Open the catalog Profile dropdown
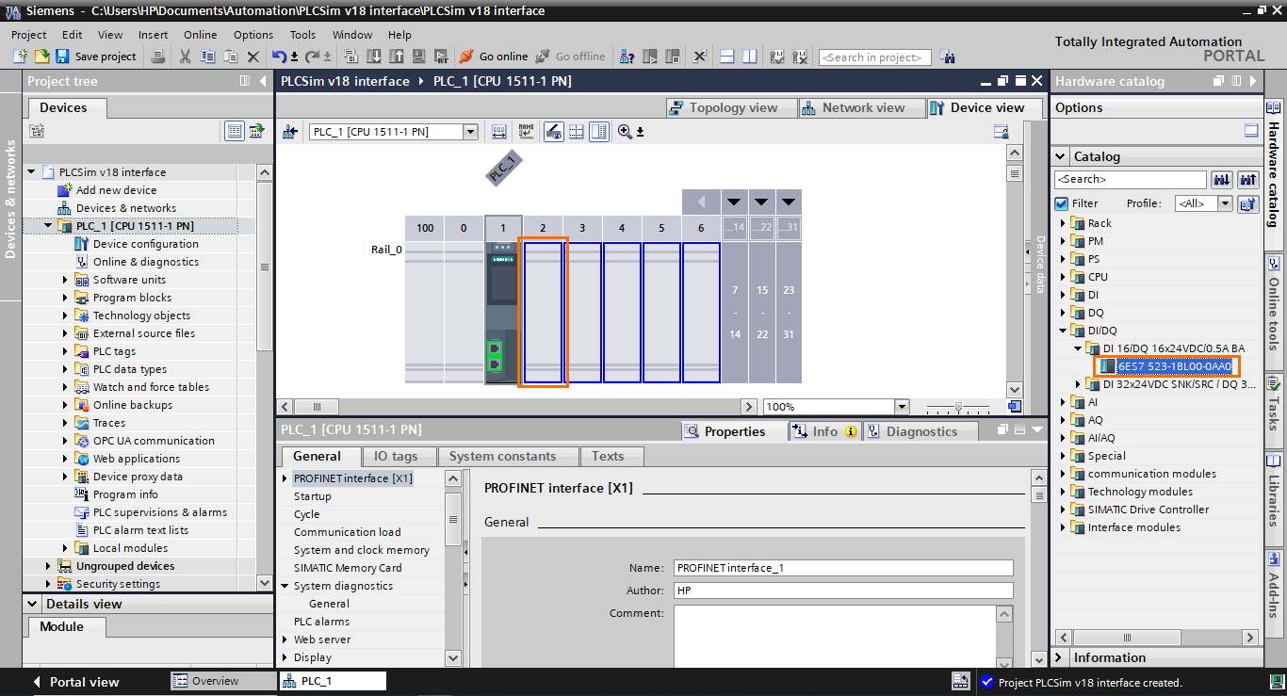Screen dimensions: 1287x696 (1225, 203)
